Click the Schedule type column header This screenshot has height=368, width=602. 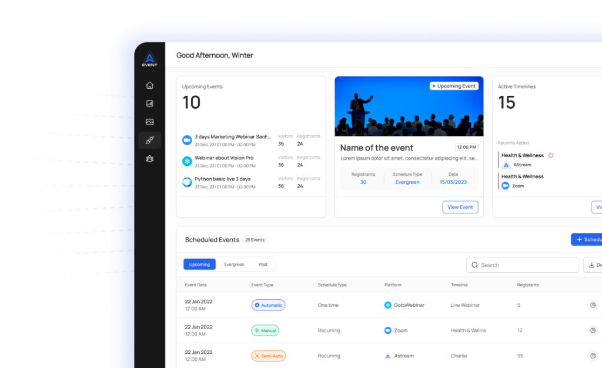click(332, 285)
